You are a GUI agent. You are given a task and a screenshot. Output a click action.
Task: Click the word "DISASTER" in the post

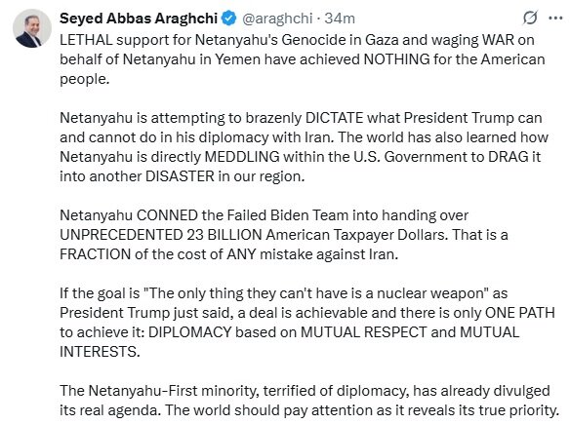pos(180,176)
